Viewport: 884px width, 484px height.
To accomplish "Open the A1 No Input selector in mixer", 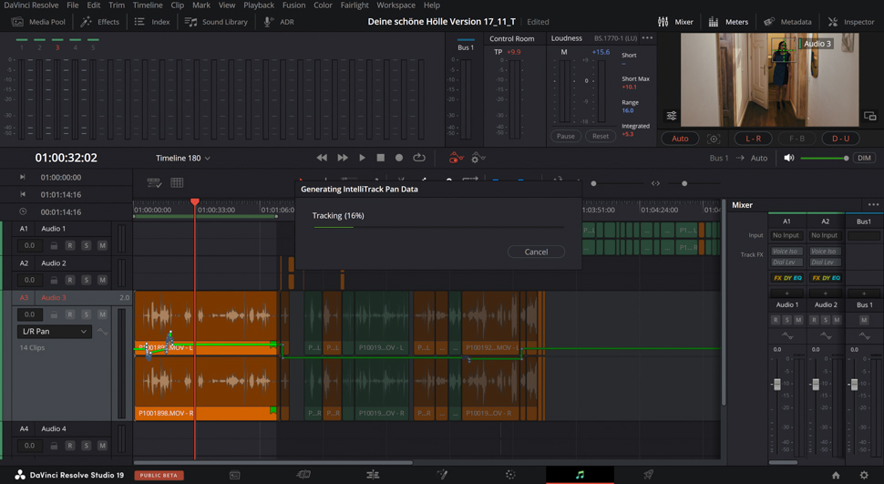I will (x=786, y=235).
